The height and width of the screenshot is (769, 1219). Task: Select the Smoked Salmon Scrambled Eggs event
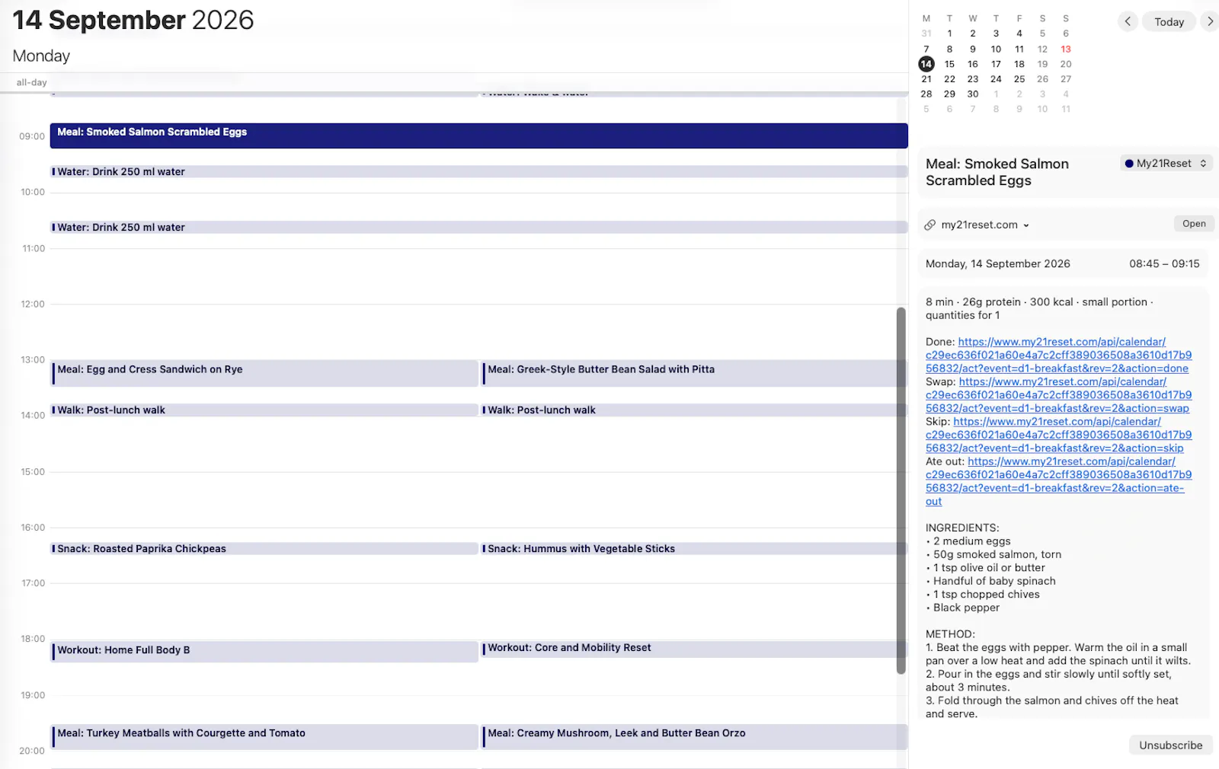point(478,136)
